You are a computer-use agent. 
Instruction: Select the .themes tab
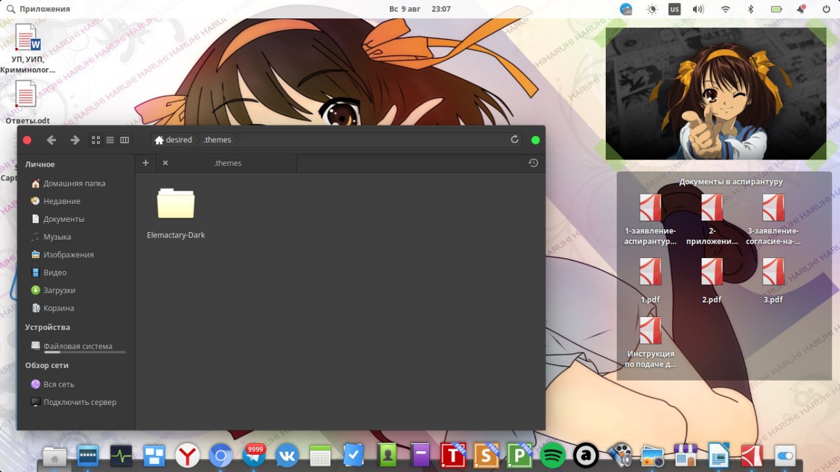pyautogui.click(x=227, y=163)
